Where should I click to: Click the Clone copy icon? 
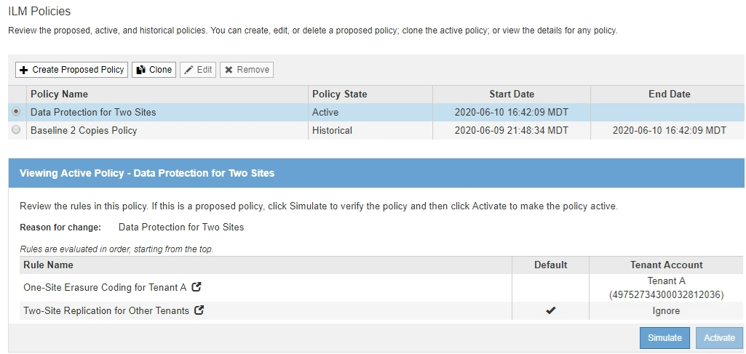tap(140, 70)
